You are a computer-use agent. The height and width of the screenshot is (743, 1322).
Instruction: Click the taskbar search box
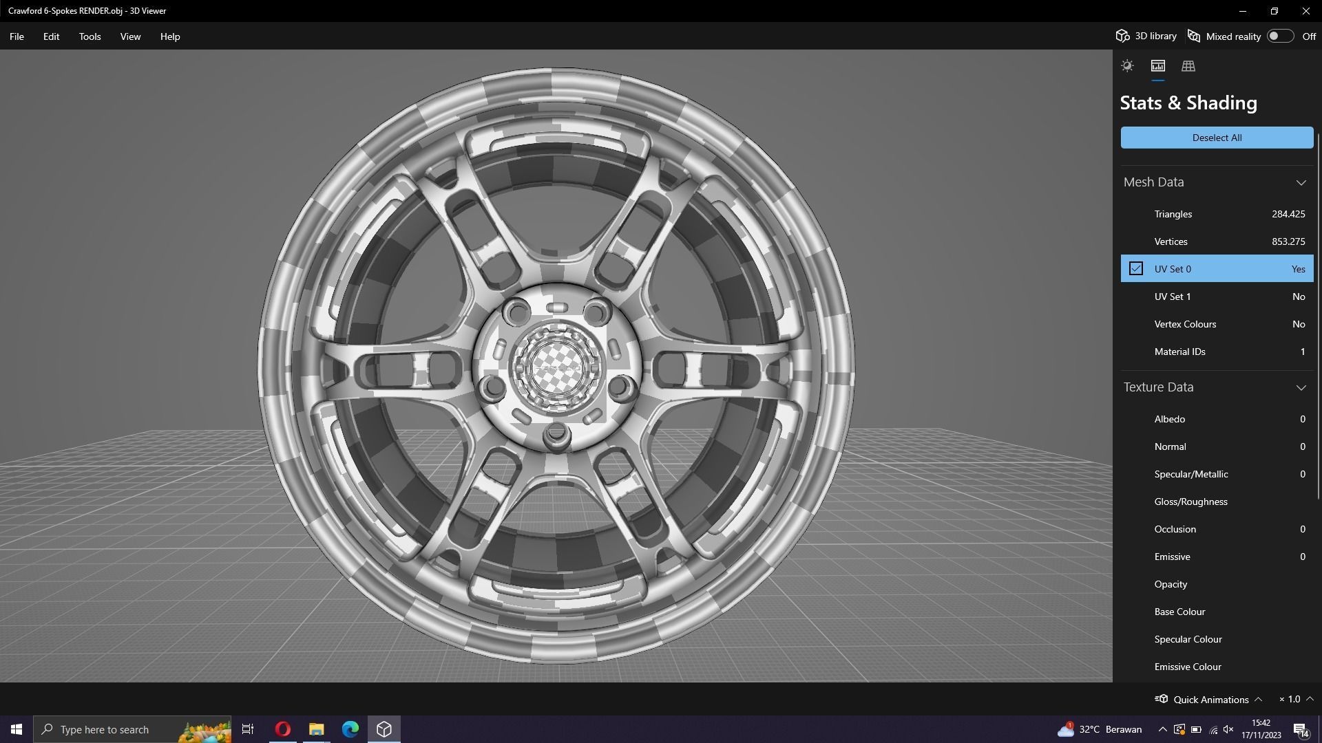tap(133, 729)
